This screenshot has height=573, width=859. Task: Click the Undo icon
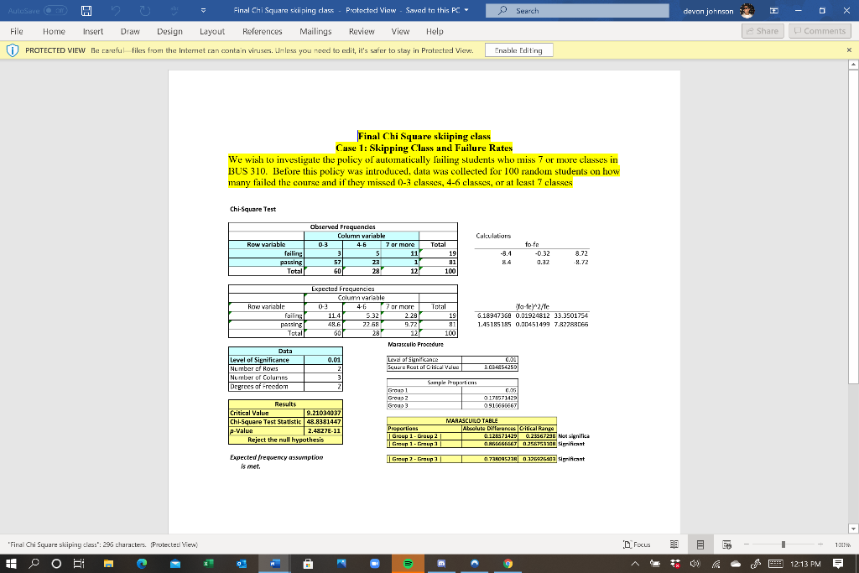pyautogui.click(x=116, y=11)
